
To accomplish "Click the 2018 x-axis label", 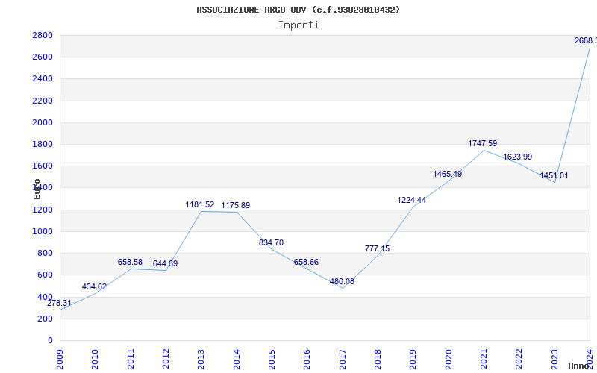I will (x=378, y=359).
